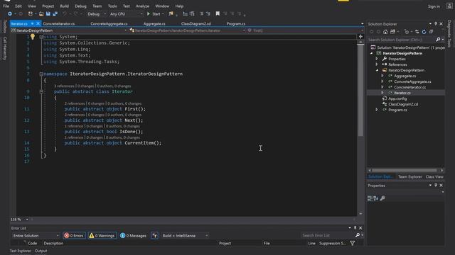
Task: Collapse the class Iterator outline toggle
Action: click(41, 91)
